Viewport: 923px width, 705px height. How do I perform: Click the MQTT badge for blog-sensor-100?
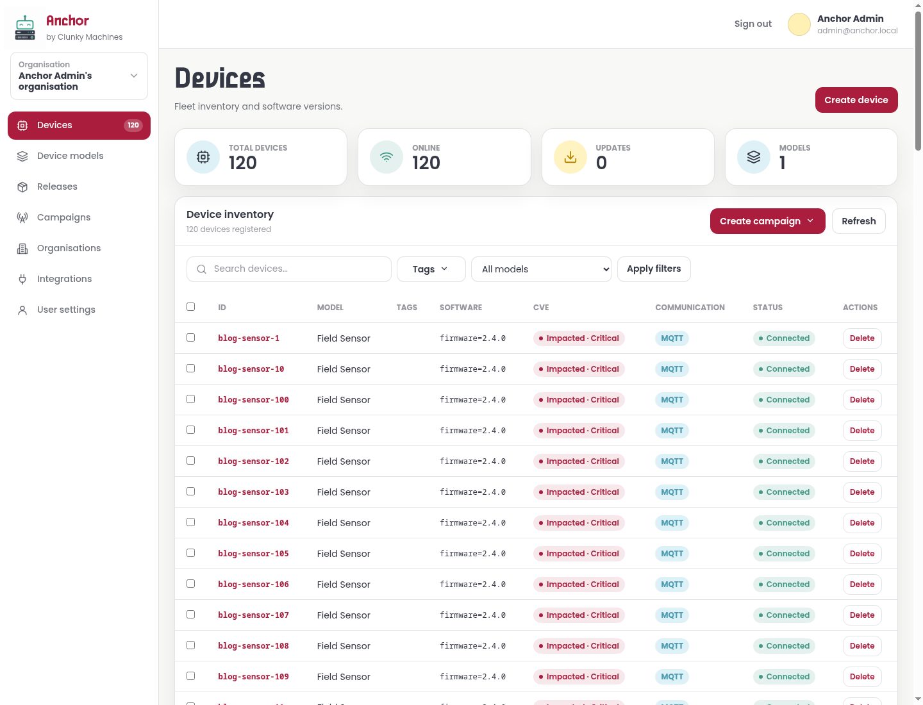click(x=672, y=400)
